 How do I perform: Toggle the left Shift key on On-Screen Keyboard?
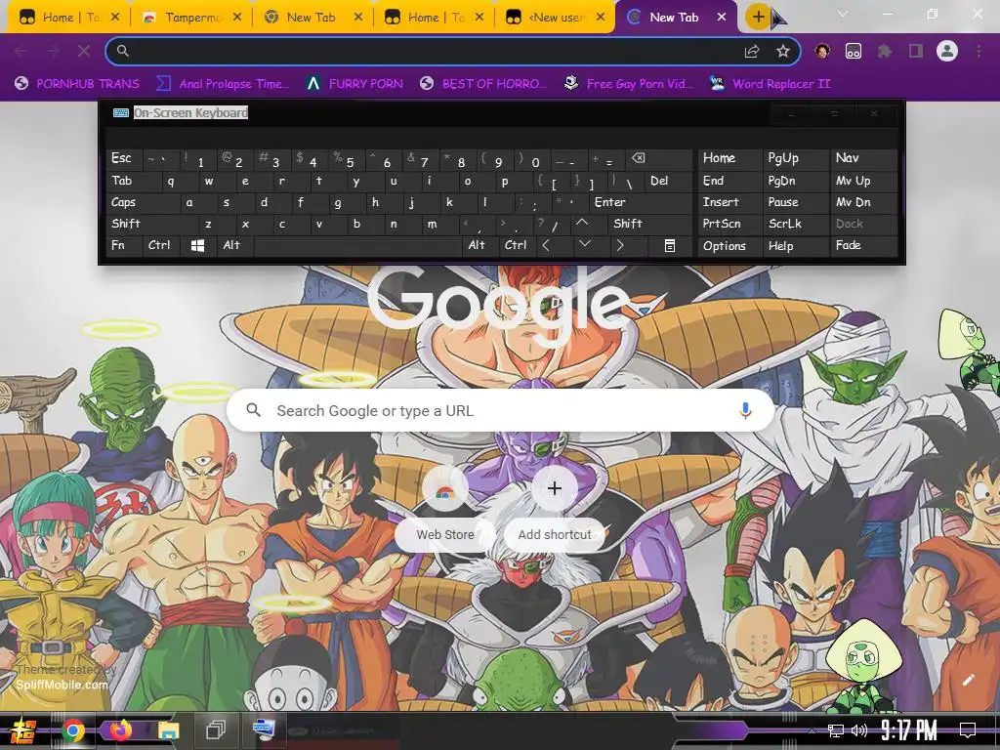(151, 224)
